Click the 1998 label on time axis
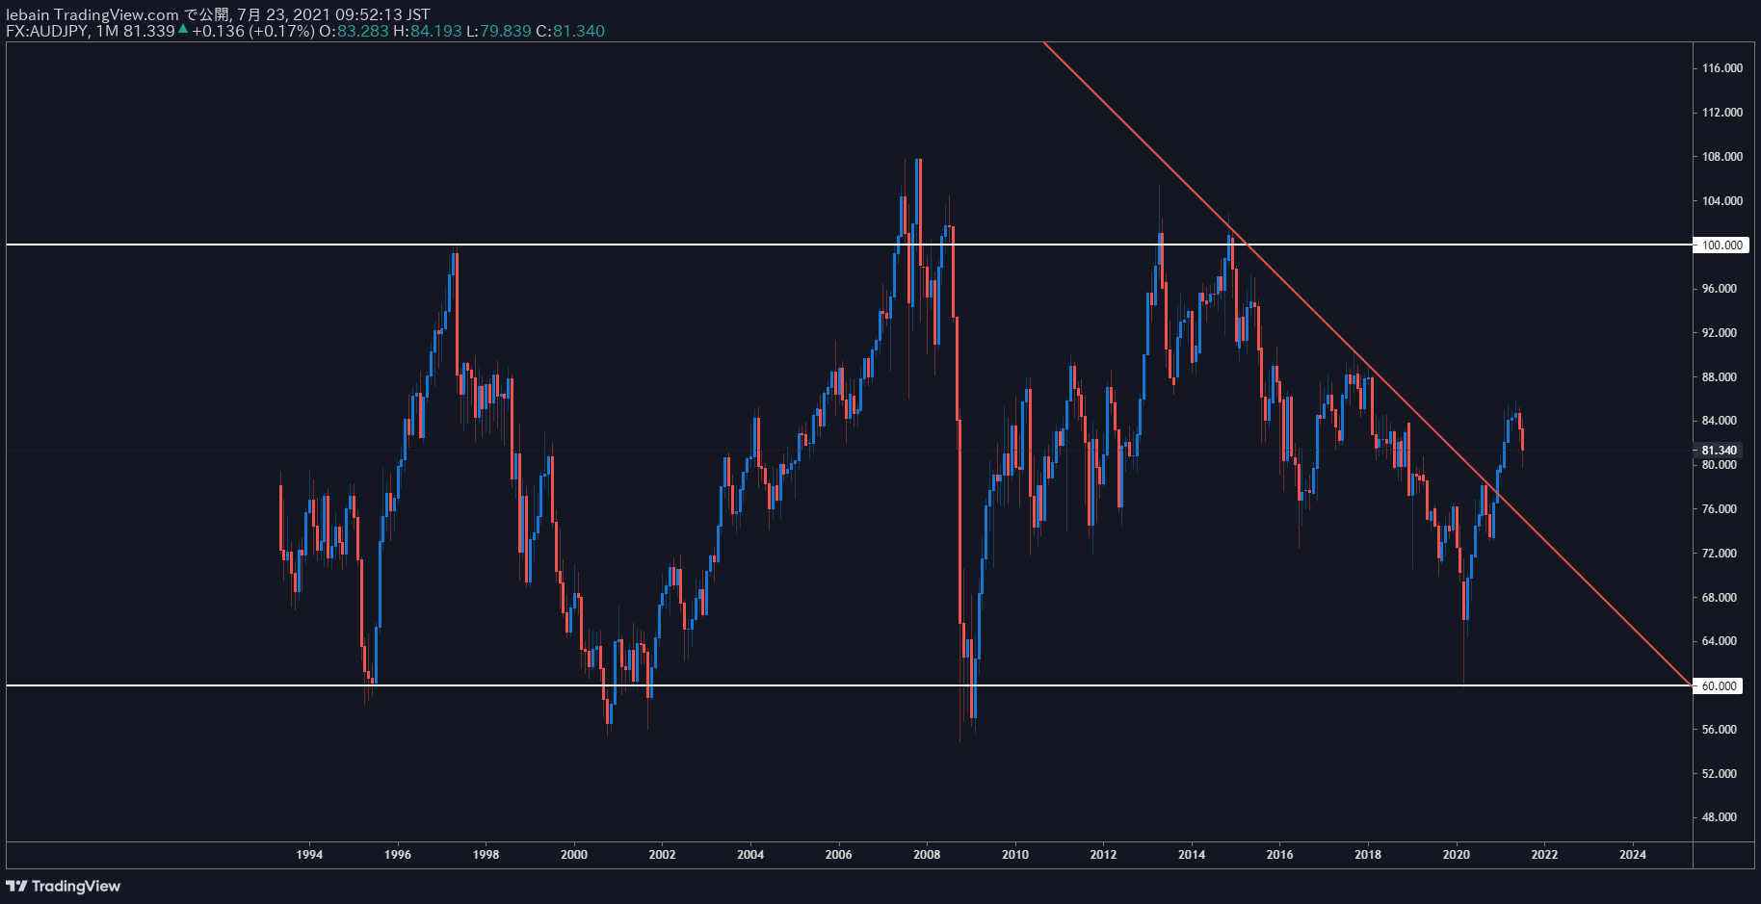 [x=486, y=855]
